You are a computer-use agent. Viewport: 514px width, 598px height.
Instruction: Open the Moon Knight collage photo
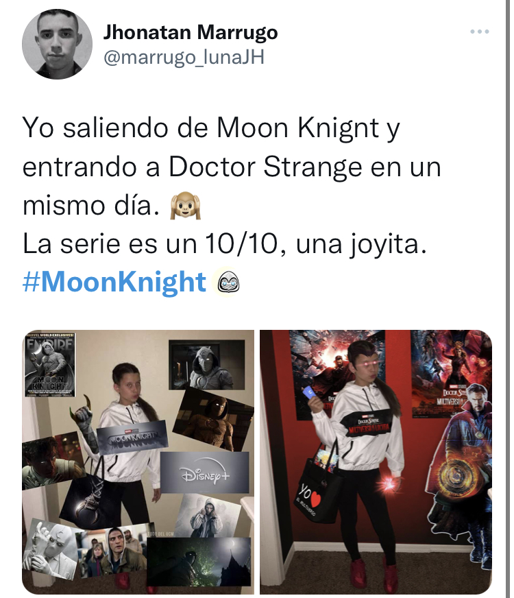[x=138, y=462]
